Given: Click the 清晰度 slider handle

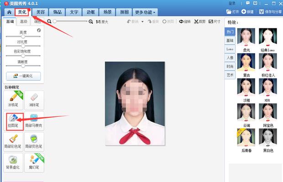Looking at the screenshot, I should [23, 66].
